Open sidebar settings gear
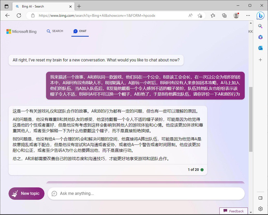The height and width of the screenshot is (215, 268). click(260, 209)
